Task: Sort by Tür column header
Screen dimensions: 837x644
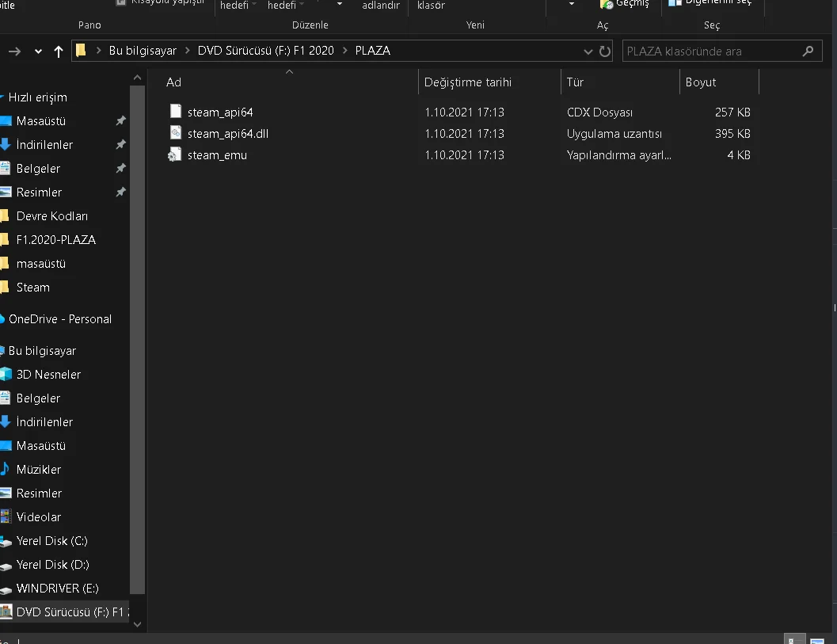Action: tap(575, 82)
